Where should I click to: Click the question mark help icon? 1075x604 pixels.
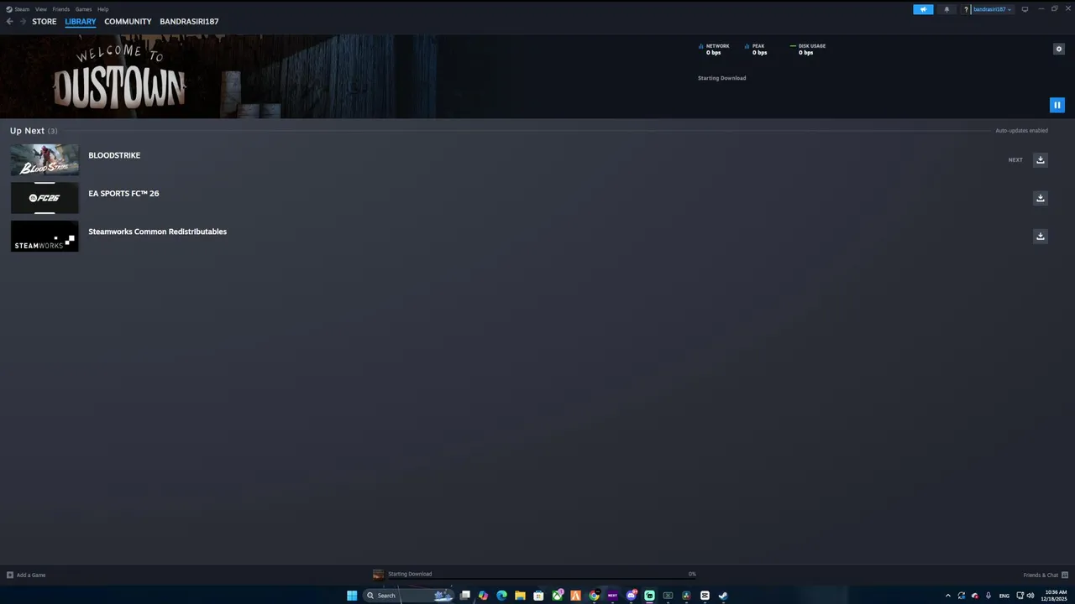966,9
